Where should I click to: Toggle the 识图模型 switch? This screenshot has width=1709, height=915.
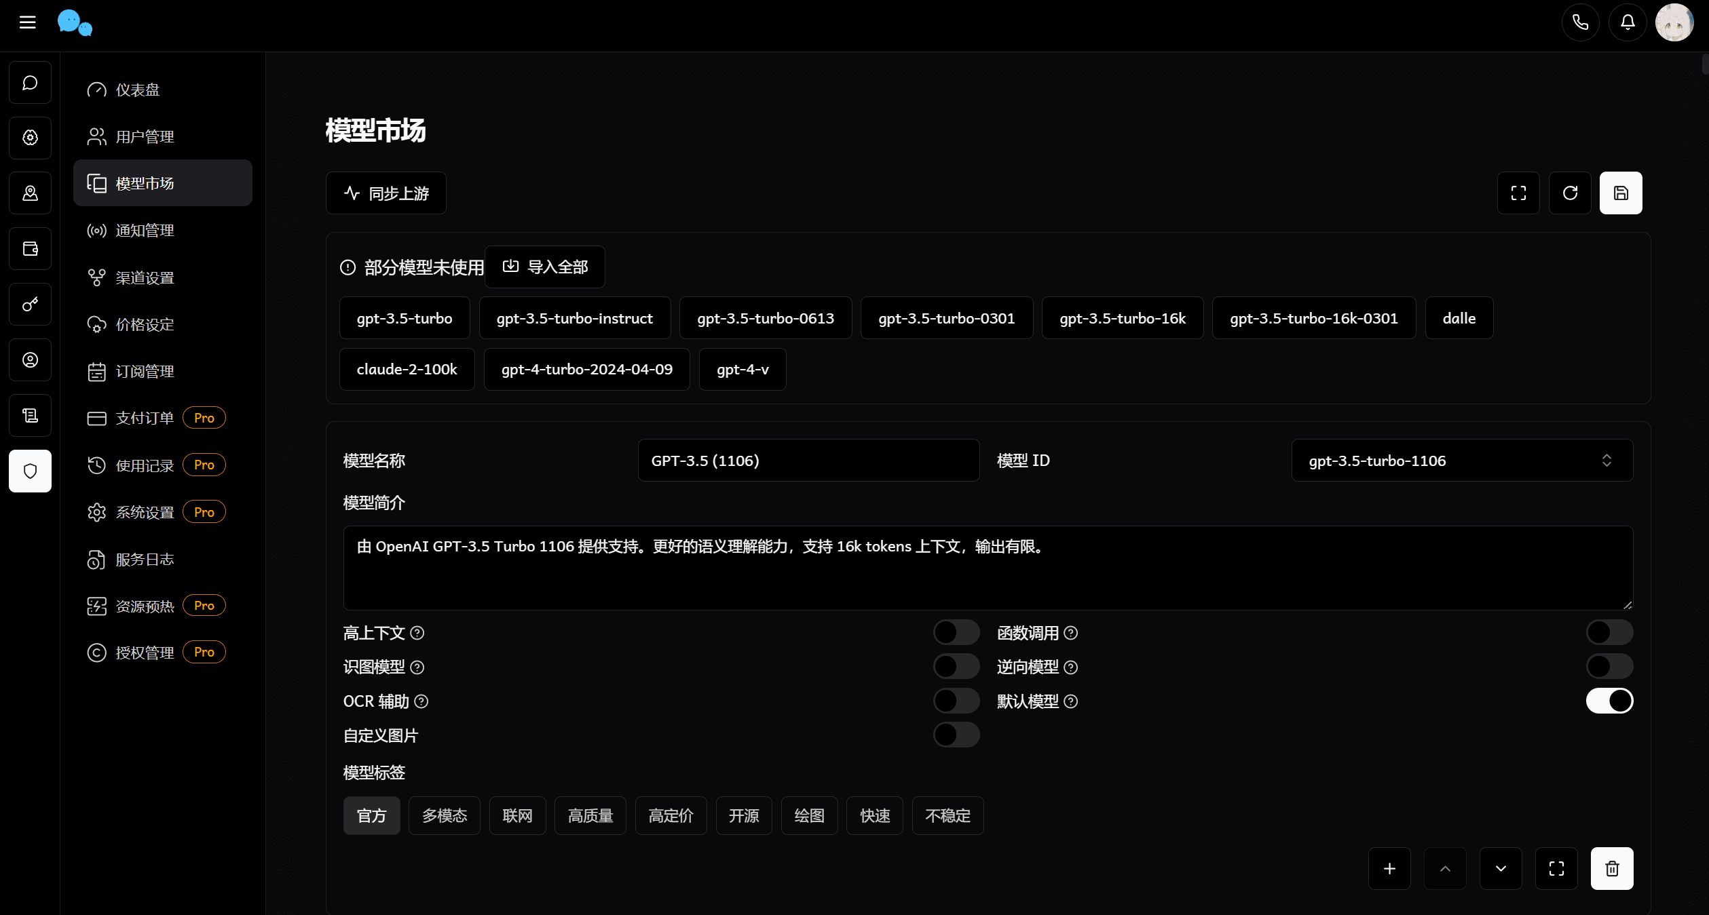click(x=956, y=667)
